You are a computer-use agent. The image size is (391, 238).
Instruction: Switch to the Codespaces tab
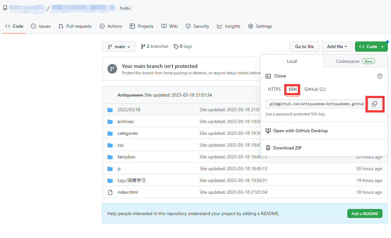click(x=356, y=61)
